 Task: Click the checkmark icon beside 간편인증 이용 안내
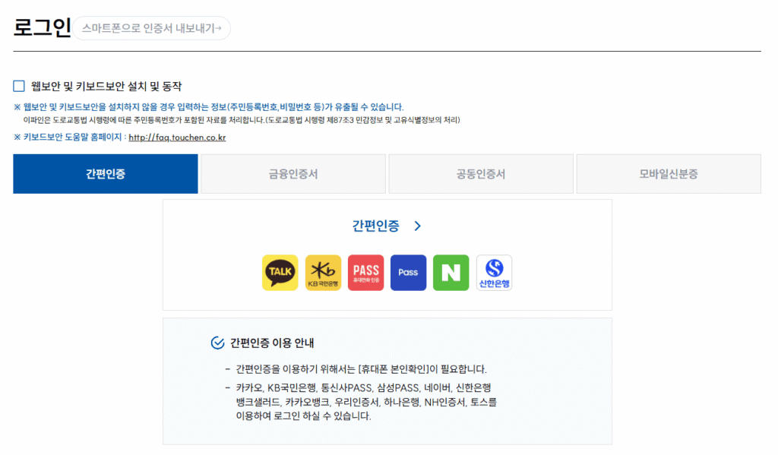tap(217, 343)
